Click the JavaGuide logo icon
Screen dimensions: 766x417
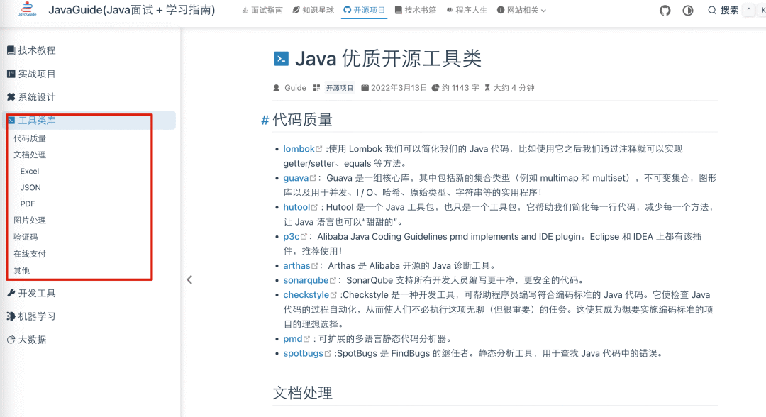tap(27, 9)
